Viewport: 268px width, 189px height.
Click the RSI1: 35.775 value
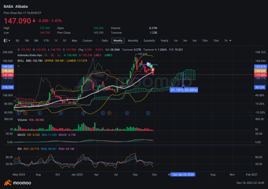[31, 149]
